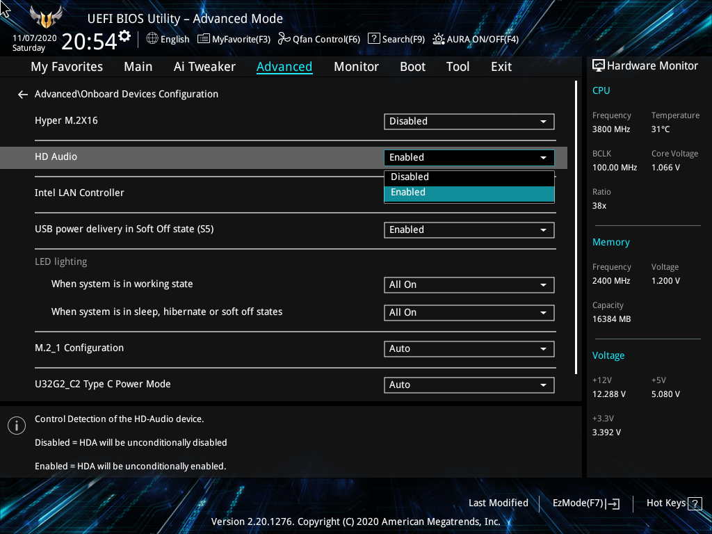
Task: Click the Search question mark icon
Action: pyautogui.click(x=373, y=39)
